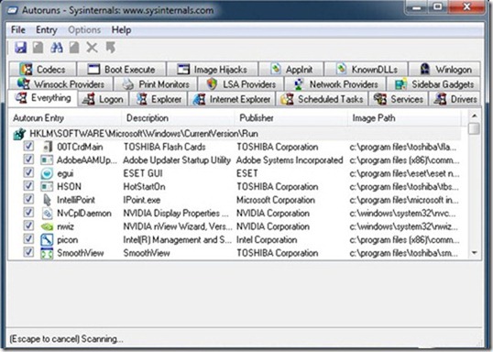The width and height of the screenshot is (493, 352).
Task: Select the Services tab
Action: pyautogui.click(x=399, y=99)
